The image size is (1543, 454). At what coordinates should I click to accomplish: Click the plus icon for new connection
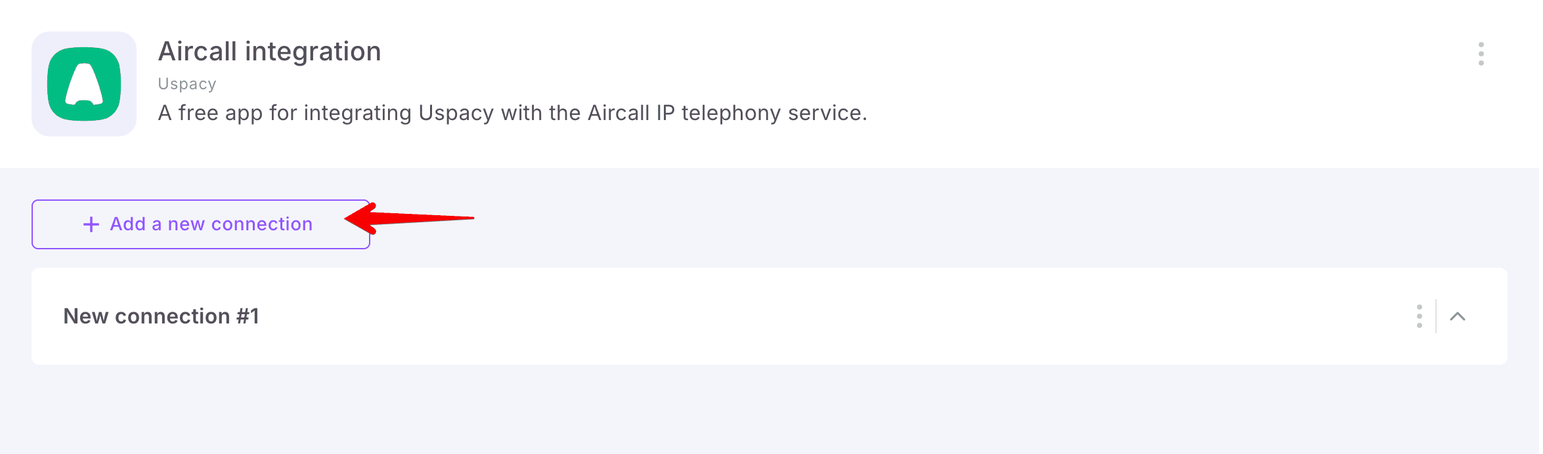tap(91, 224)
